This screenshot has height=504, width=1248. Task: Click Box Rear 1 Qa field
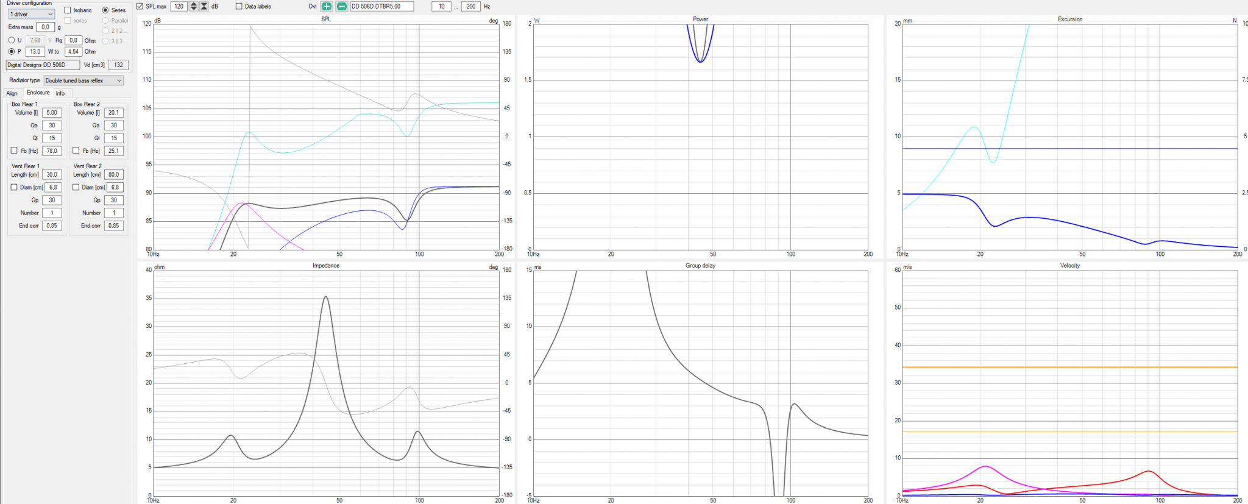pos(52,126)
